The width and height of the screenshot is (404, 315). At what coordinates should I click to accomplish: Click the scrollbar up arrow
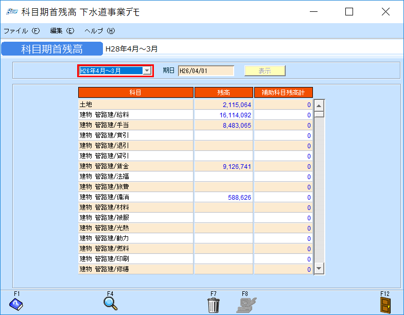[x=319, y=106]
